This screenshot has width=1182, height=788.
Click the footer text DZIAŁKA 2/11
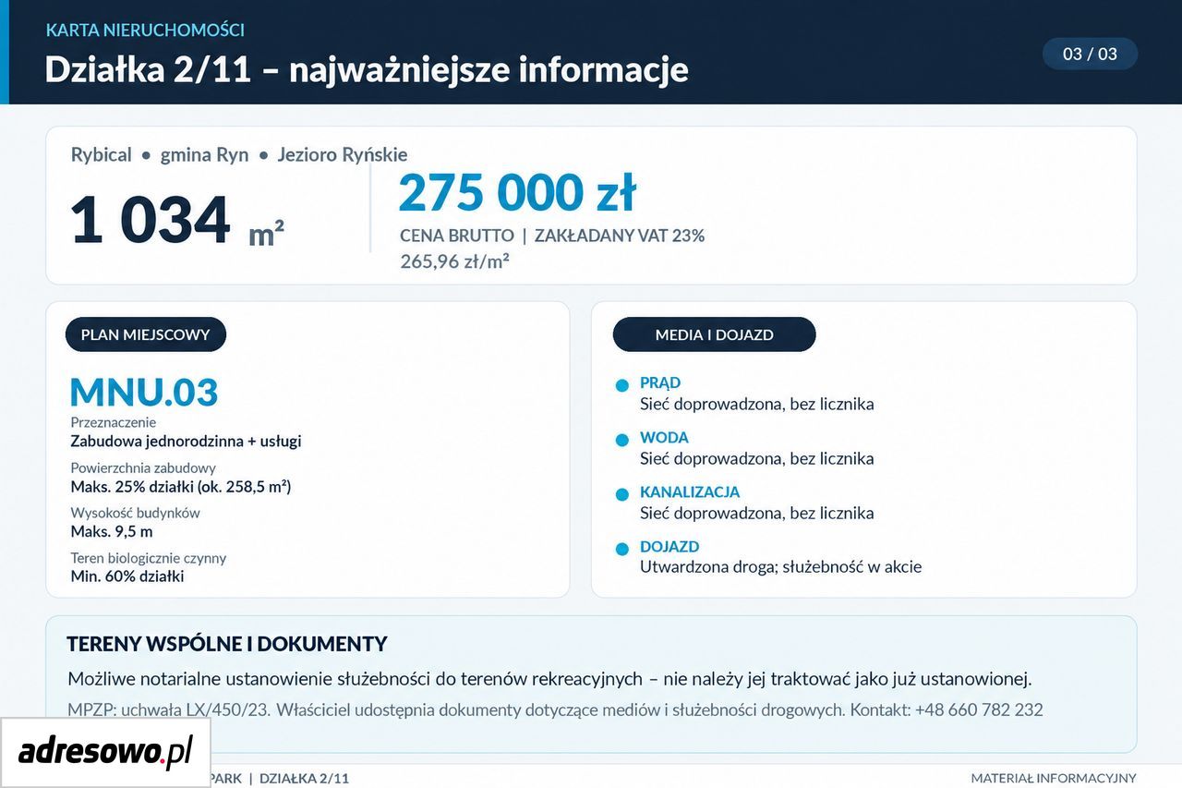(x=305, y=779)
